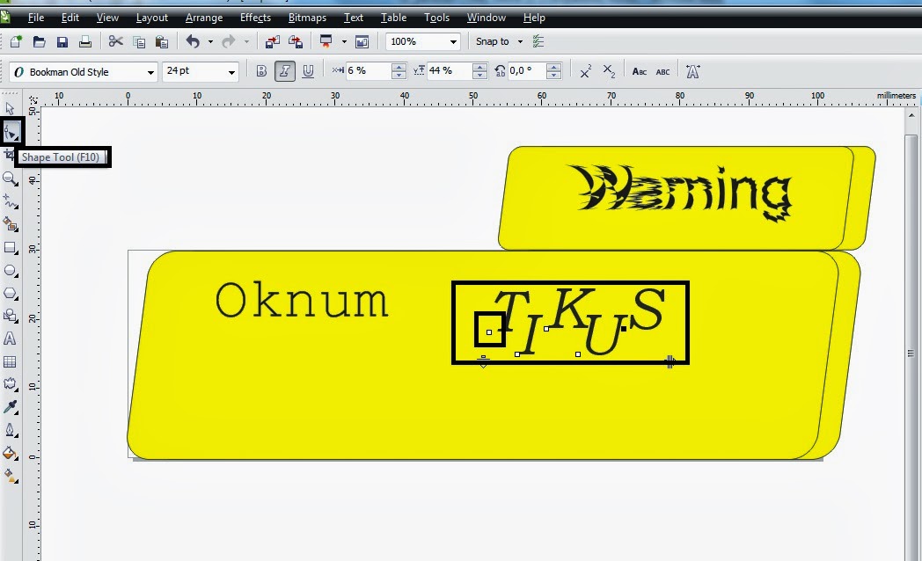This screenshot has height=561, width=922.
Task: Print the document
Action: [85, 41]
